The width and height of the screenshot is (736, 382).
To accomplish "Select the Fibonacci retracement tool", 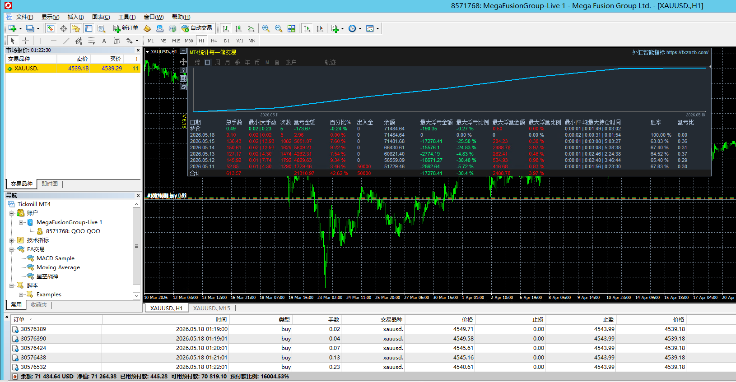I will pos(91,41).
